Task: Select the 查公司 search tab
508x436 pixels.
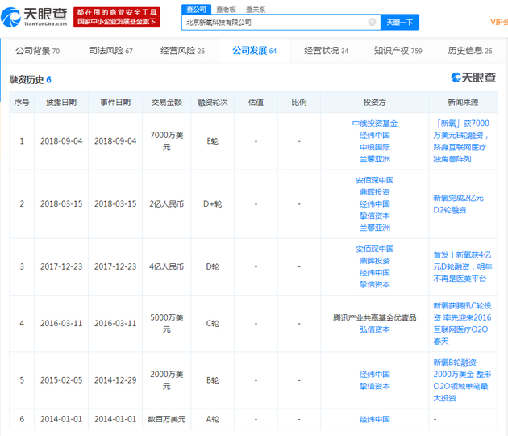Action: coord(195,9)
